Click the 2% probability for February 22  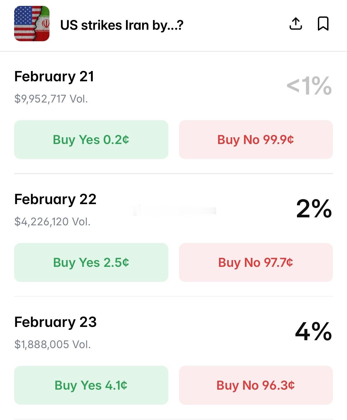tap(314, 209)
